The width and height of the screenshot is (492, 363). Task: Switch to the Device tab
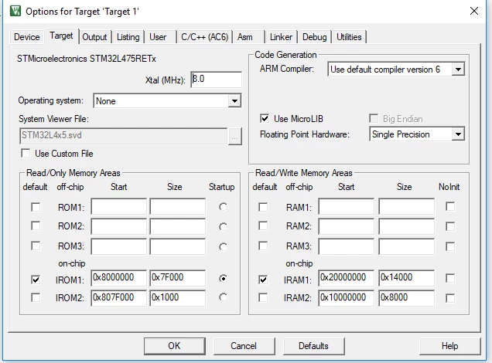[x=26, y=37]
